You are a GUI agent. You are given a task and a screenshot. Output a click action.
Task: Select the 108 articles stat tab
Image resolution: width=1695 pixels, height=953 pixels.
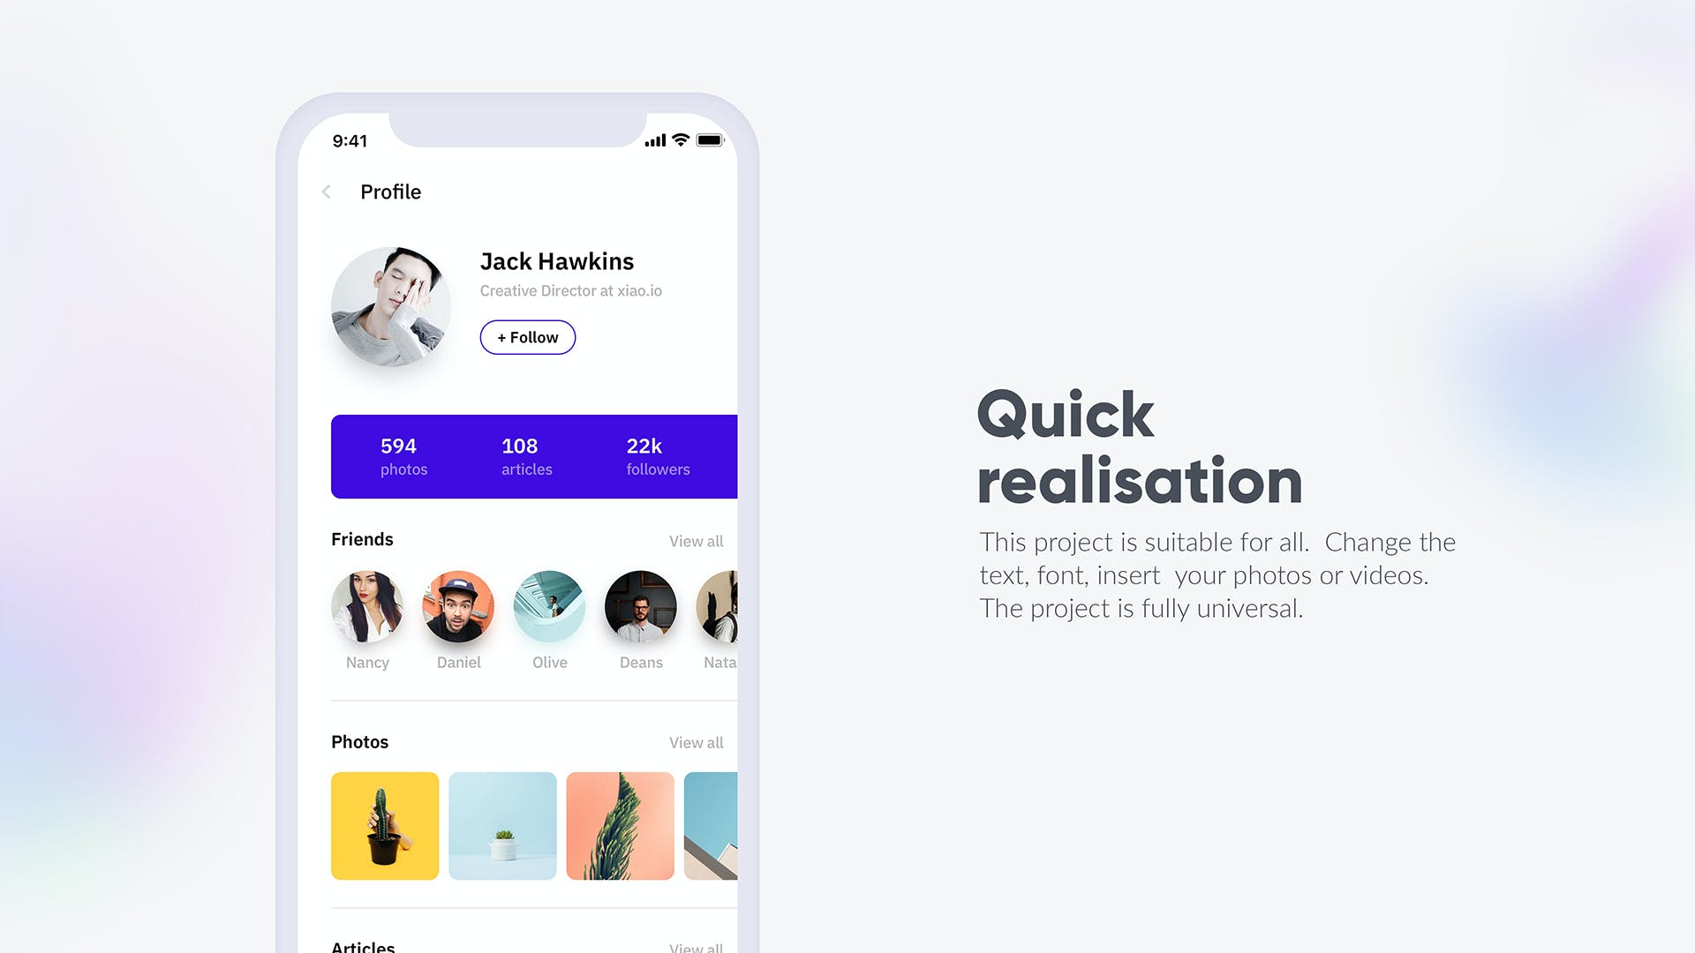(525, 454)
